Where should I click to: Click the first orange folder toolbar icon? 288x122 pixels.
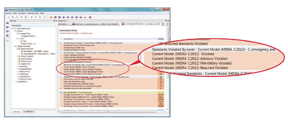pyautogui.click(x=51, y=17)
